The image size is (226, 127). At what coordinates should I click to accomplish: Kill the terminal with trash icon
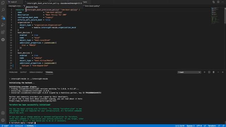[214, 72]
